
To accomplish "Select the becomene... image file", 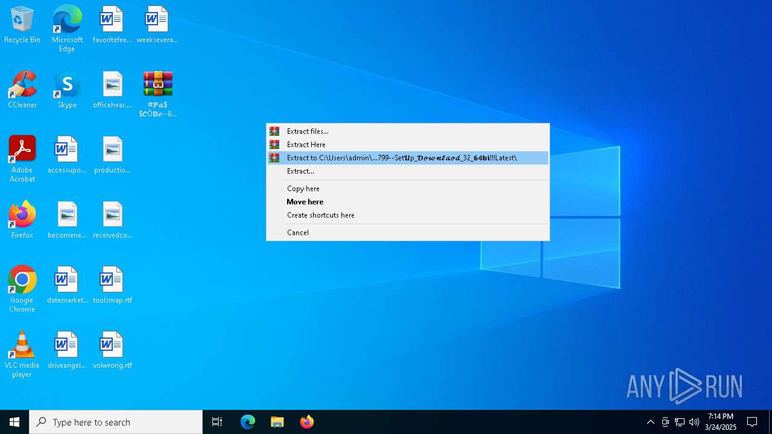I will (x=67, y=221).
